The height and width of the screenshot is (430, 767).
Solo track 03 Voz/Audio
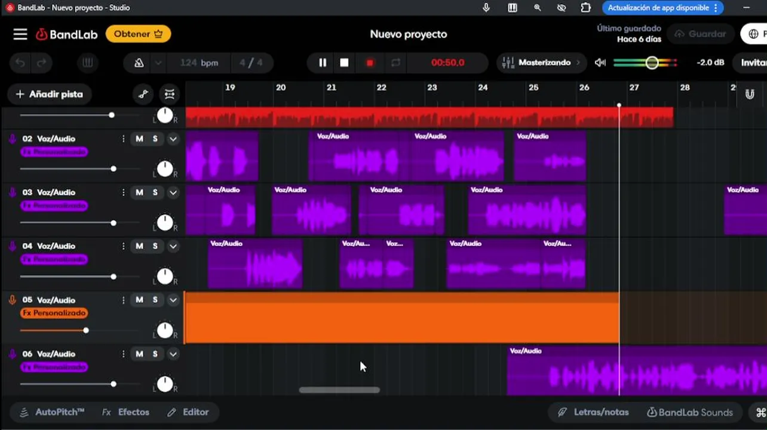click(155, 192)
